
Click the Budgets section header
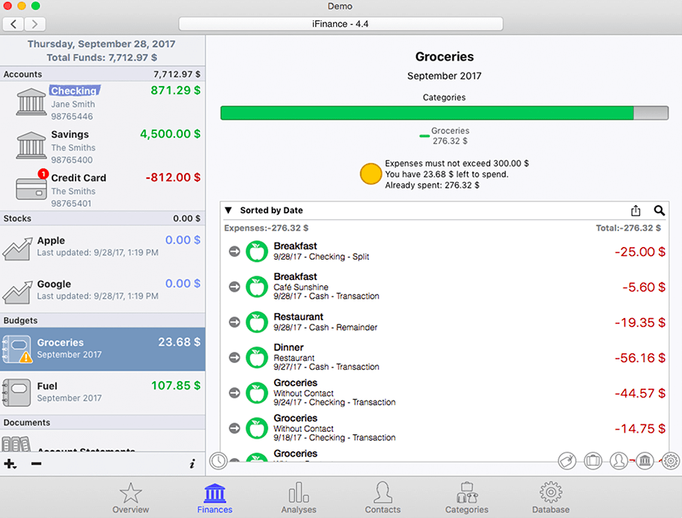pos(103,320)
